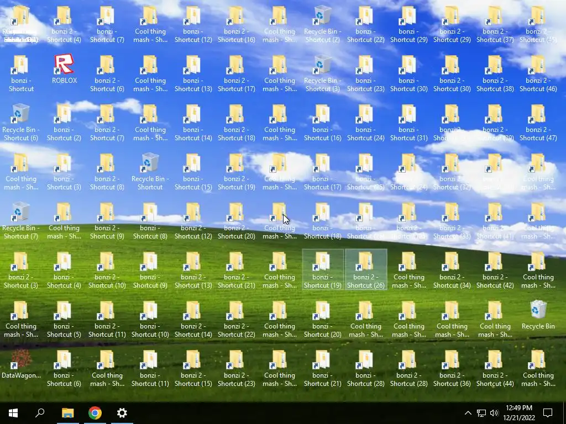
Task: Select bonzi 2 - Shortcut (18) folder
Action: tap(237, 122)
